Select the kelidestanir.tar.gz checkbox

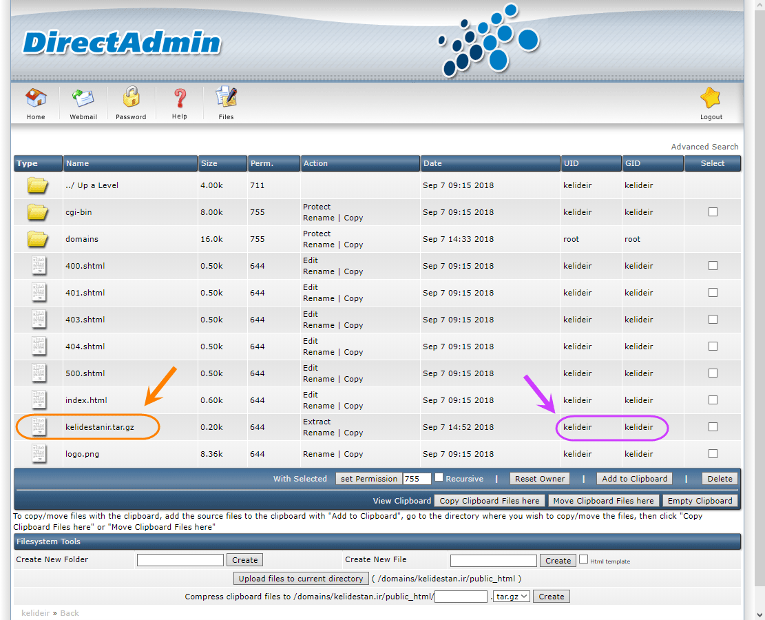click(x=713, y=426)
